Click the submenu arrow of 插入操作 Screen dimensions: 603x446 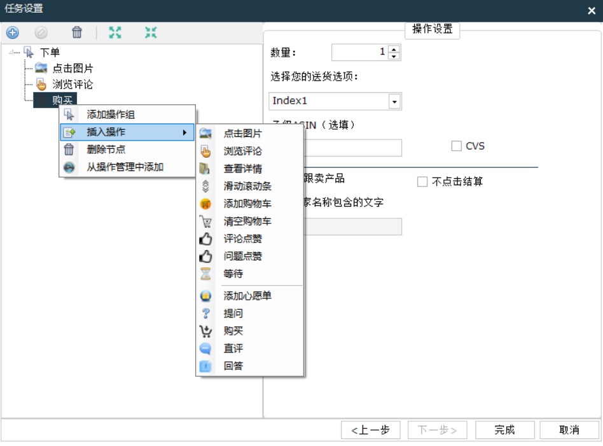[185, 132]
